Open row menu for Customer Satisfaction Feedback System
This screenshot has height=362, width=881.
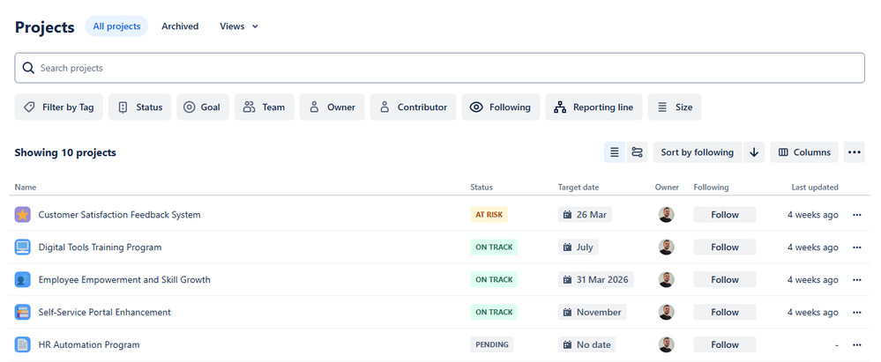pyautogui.click(x=857, y=214)
